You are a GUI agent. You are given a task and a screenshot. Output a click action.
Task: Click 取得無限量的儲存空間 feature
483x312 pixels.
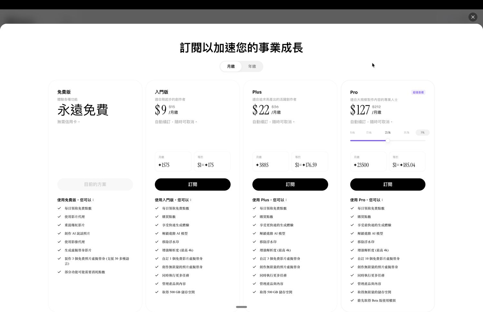pos(374,292)
